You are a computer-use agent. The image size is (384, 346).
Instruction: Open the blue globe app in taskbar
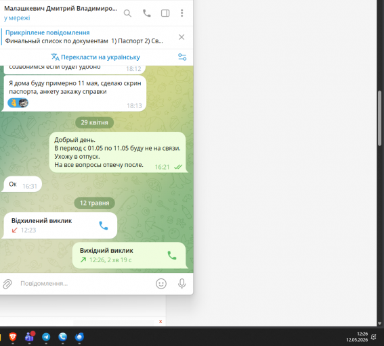tap(79, 337)
